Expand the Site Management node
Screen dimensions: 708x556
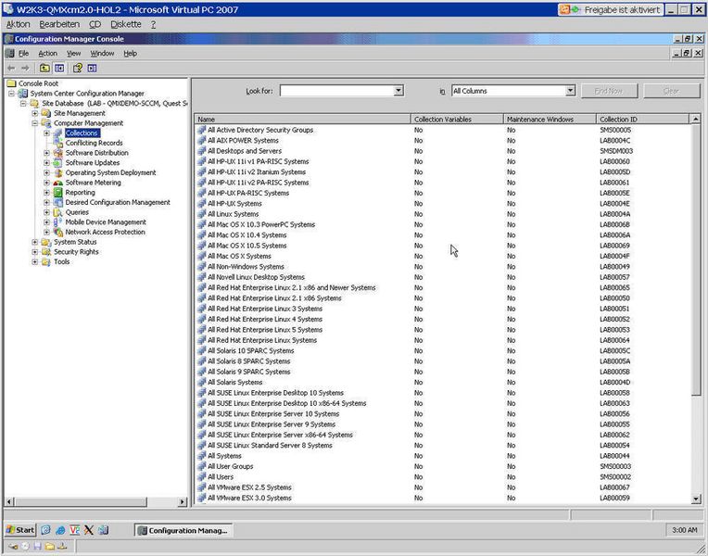pos(35,113)
